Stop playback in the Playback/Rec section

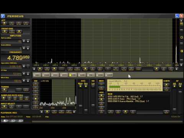pyautogui.click(x=5, y=121)
